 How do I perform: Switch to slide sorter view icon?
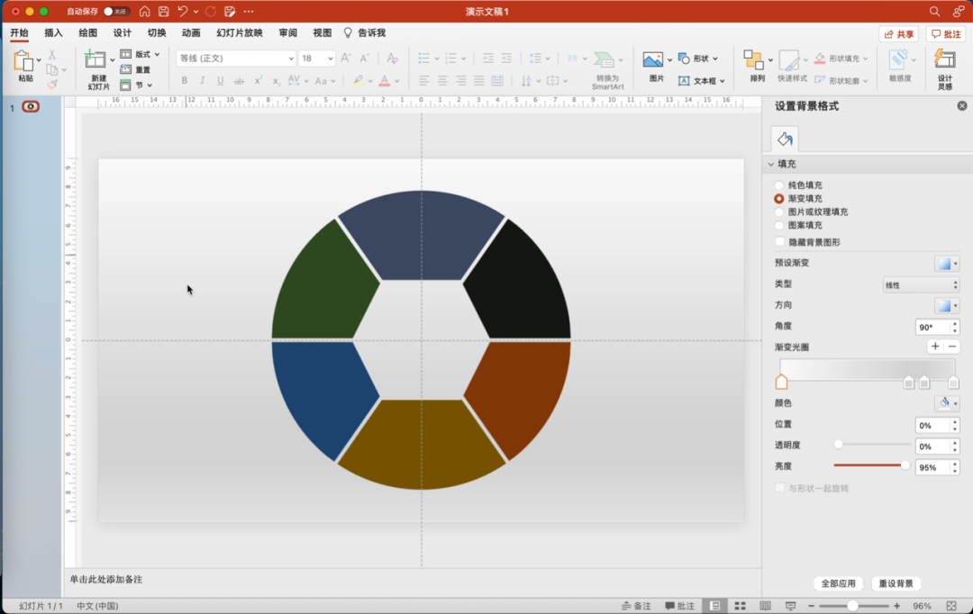click(x=740, y=606)
